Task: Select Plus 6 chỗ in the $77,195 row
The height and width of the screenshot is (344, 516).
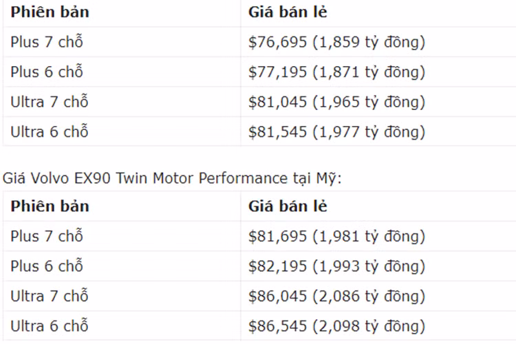Action: point(47,72)
